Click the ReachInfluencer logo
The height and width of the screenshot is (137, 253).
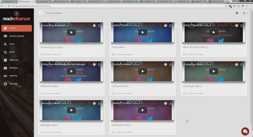click(x=16, y=16)
